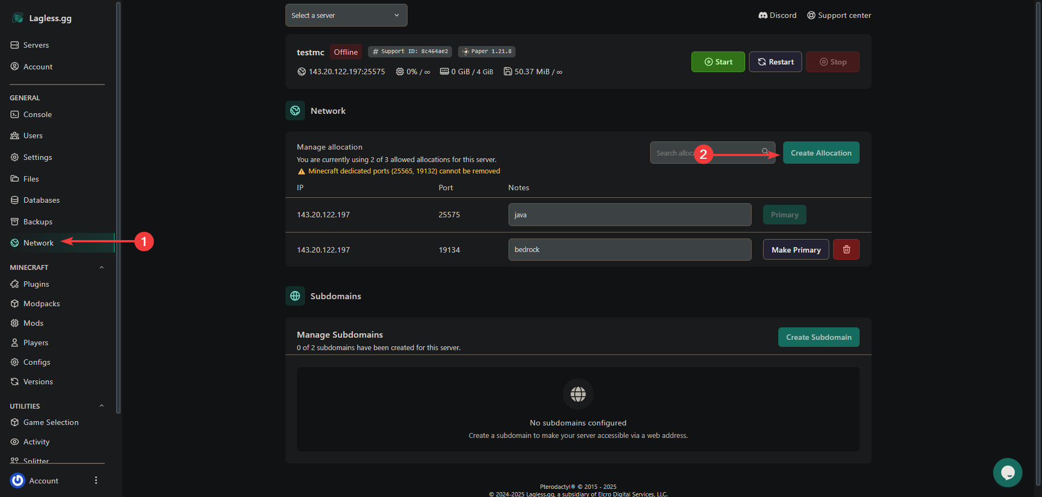Open the Select a server dropdown
This screenshot has height=497, width=1042.
[x=346, y=15]
